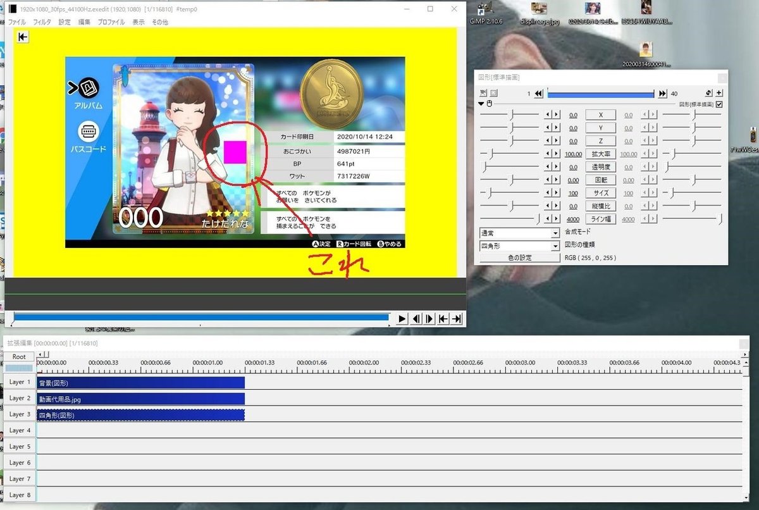Screen dimensions: 759x510
Task: Click the ライン幅 value field showing 4000
Action: tap(573, 218)
